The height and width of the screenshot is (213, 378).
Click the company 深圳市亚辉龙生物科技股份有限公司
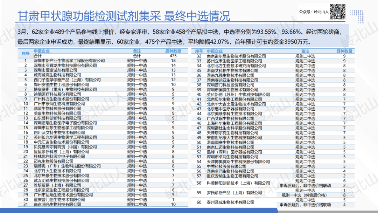click(65, 66)
